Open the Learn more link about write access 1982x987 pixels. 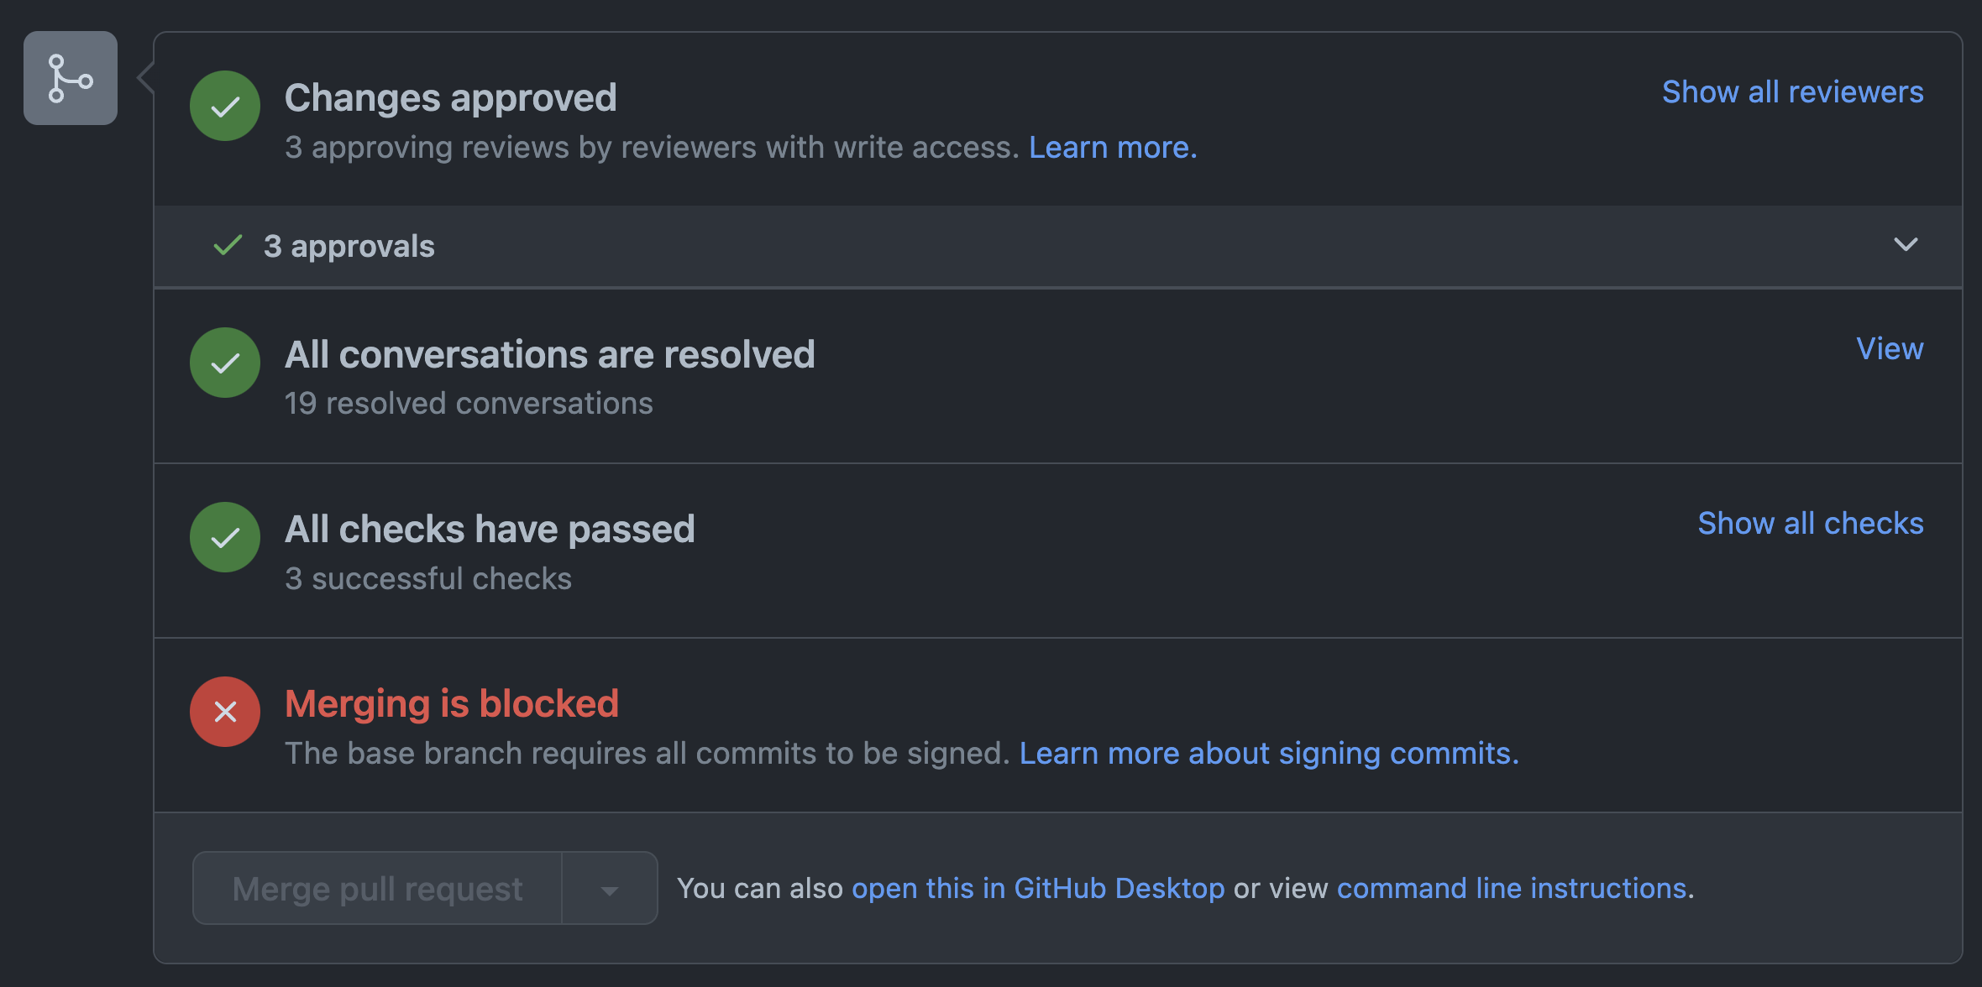[x=1112, y=147]
